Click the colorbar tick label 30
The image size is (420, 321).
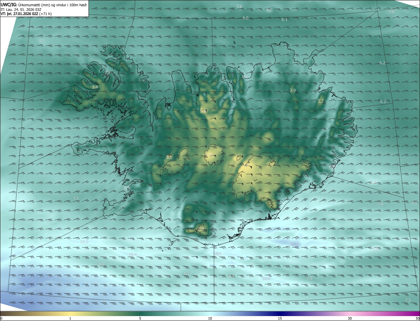pyautogui.click(x=350, y=318)
